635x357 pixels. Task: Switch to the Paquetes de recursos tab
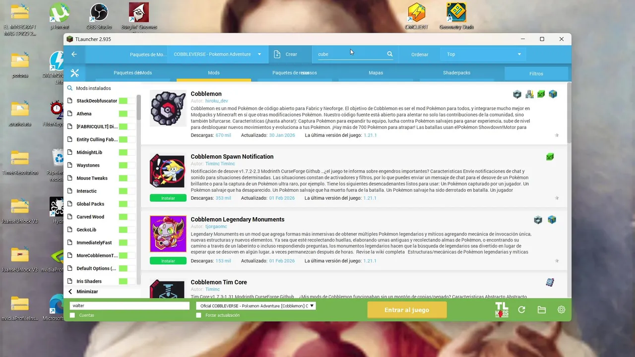(x=295, y=73)
